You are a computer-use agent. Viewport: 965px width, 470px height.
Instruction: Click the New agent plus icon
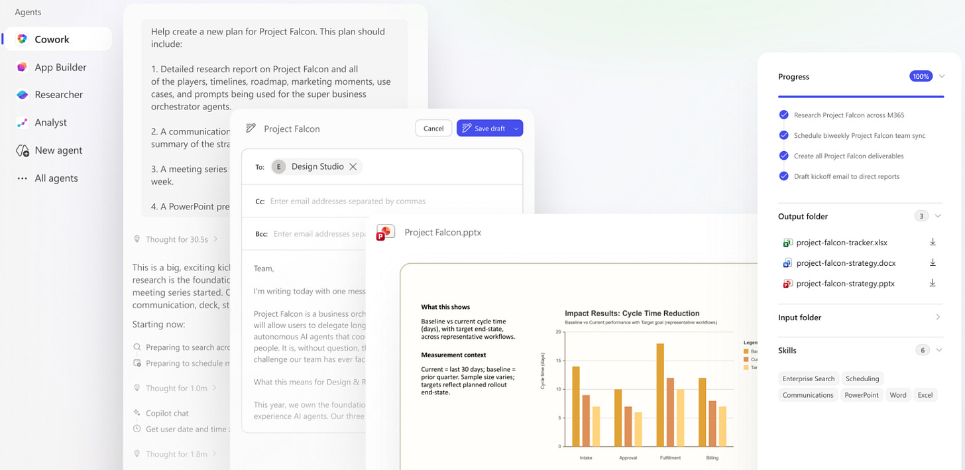point(23,150)
